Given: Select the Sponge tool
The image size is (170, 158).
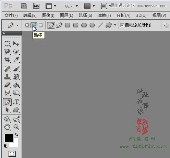Looking at the screenshot, I should [x=16, y=93].
